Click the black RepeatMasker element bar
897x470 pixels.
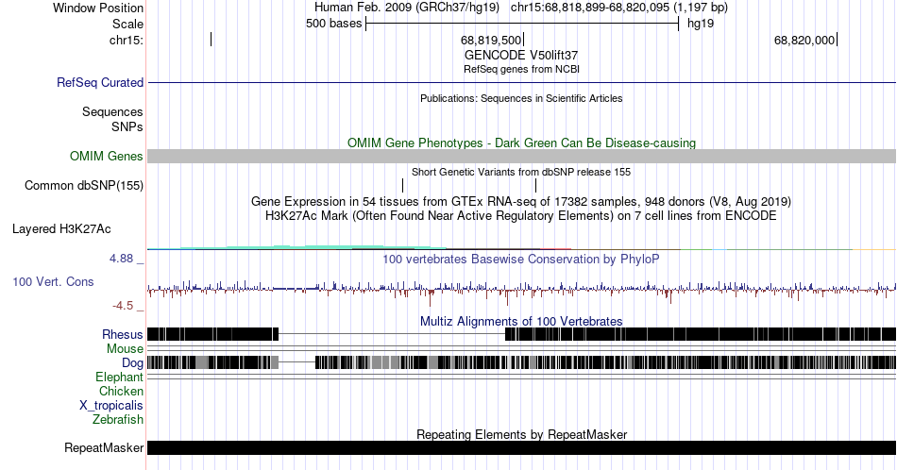522,447
